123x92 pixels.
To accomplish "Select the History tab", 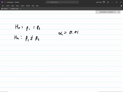I will tap(22, 6).
